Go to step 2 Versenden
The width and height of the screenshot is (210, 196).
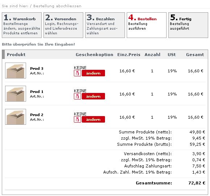(63, 25)
